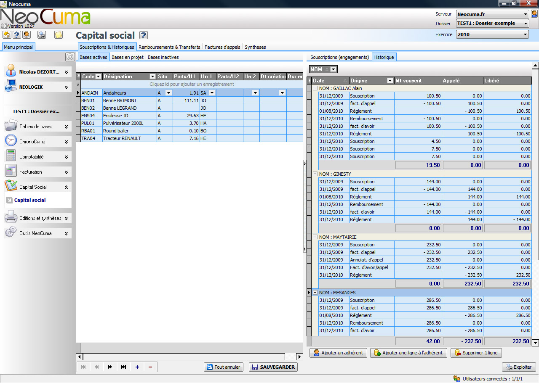Click Ajouter une ligne à l'adhérent

point(408,353)
